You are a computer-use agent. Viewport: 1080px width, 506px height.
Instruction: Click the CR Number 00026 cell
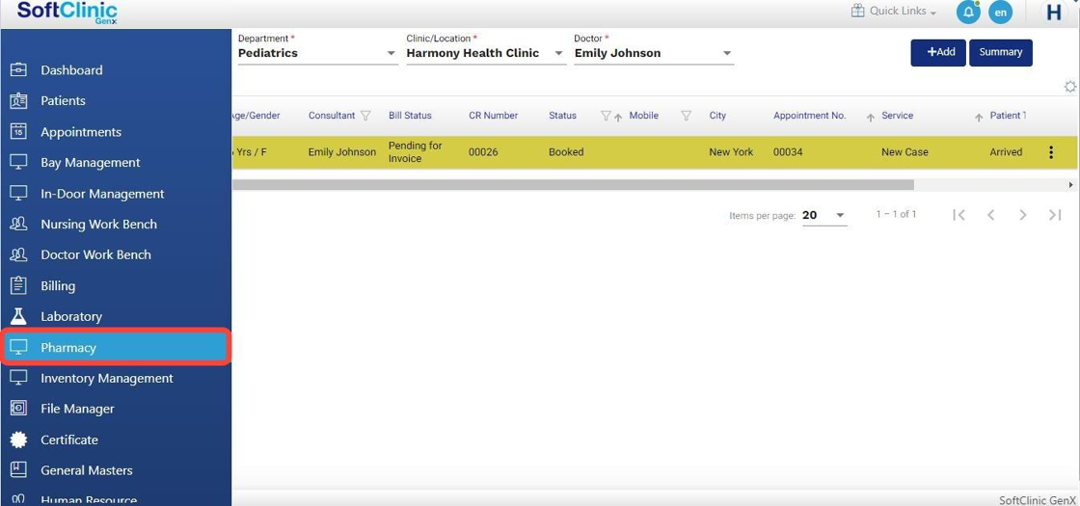click(483, 152)
